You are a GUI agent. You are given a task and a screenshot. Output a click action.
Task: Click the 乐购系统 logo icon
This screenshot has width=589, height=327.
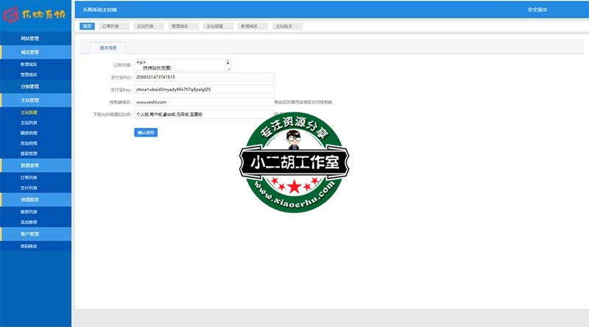coord(9,12)
